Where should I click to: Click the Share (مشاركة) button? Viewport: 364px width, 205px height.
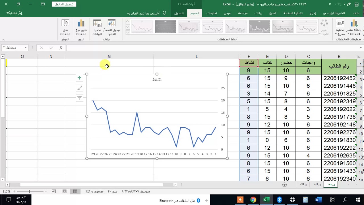(14, 13)
